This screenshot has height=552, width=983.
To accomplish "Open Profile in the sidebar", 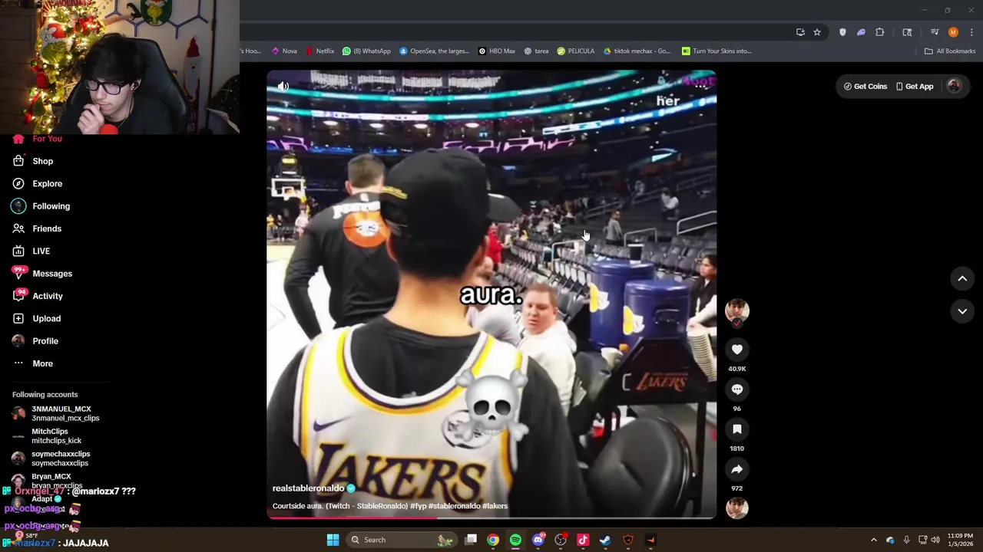I will (35, 341).
